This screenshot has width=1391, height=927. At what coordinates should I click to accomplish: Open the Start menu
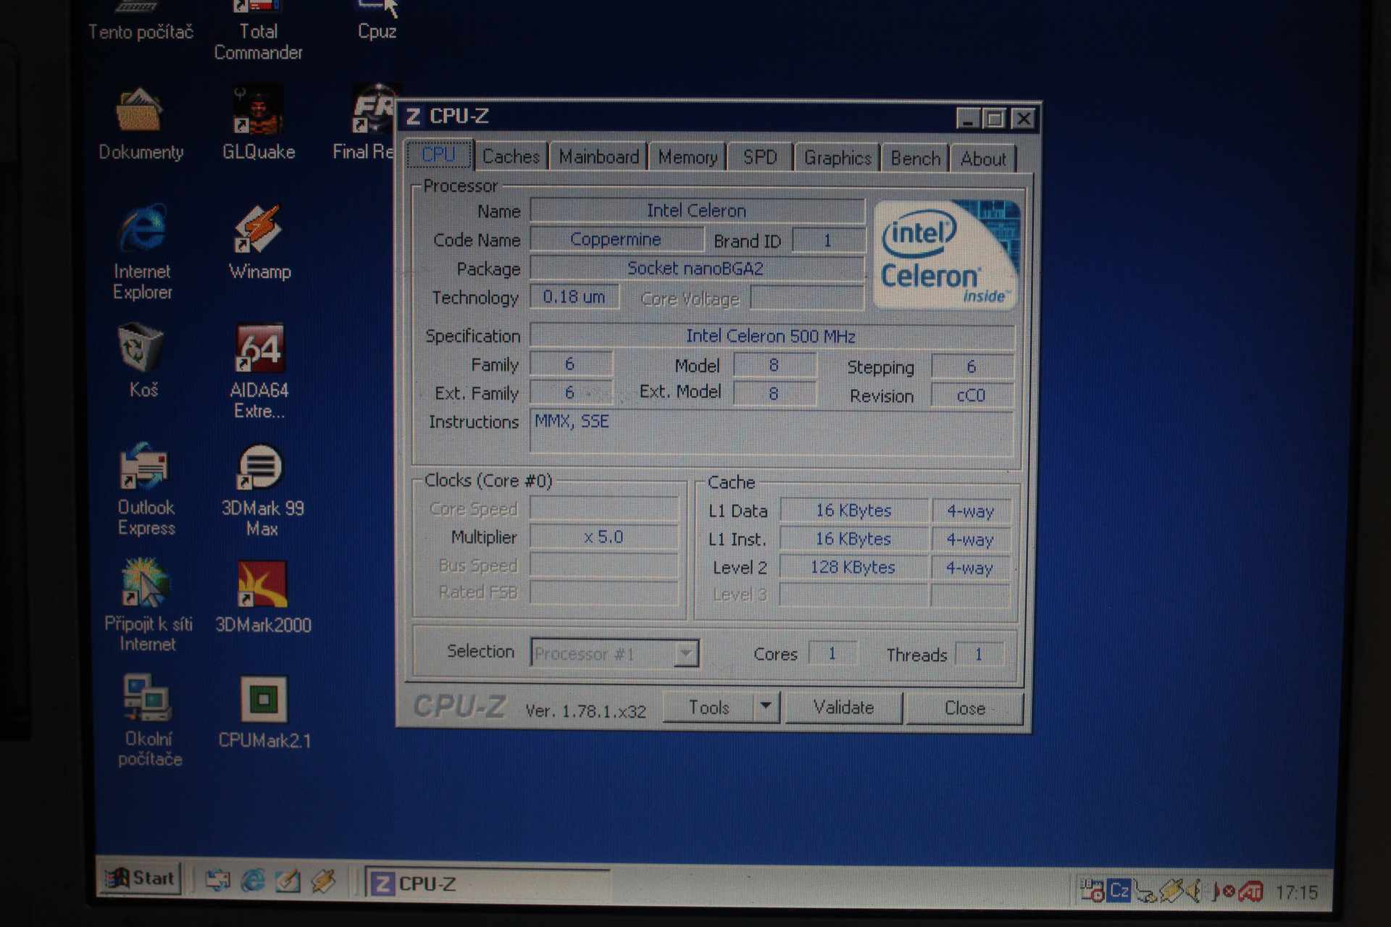141,878
